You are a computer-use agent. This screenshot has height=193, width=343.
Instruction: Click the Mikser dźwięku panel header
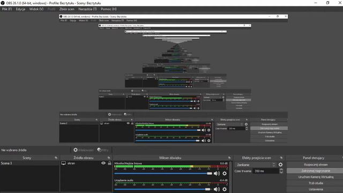[x=170, y=158]
